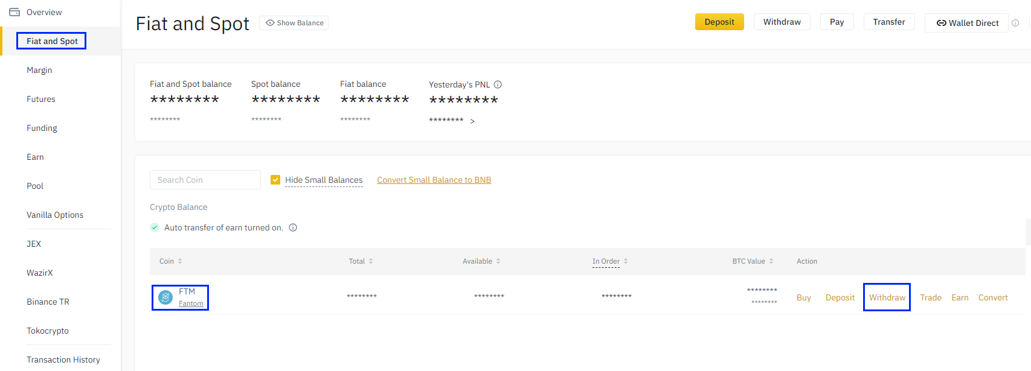Click the Fiat and Spot balance label
Screen dimensions: 1031x371
(191, 84)
